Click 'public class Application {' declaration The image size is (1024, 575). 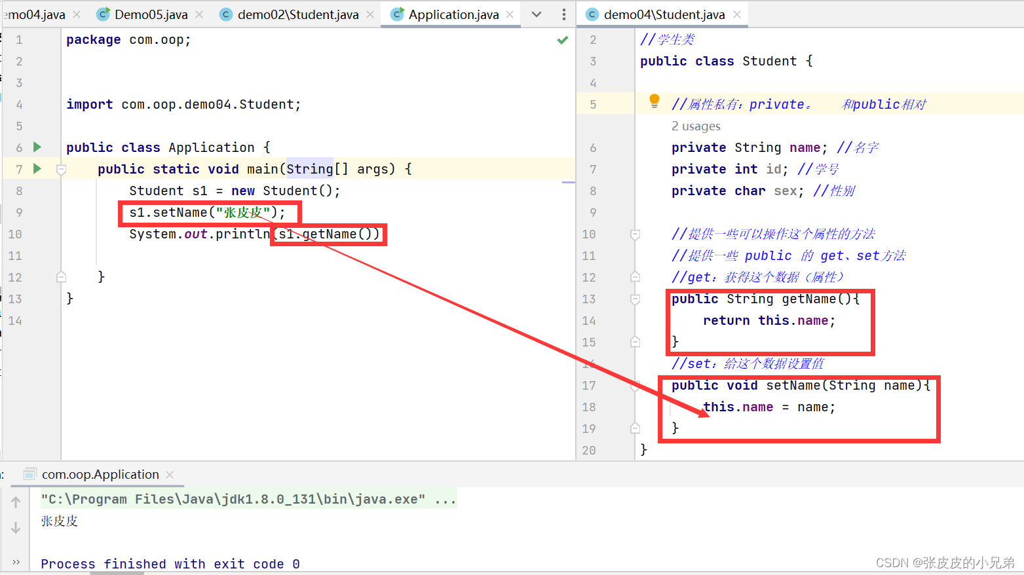(x=168, y=147)
